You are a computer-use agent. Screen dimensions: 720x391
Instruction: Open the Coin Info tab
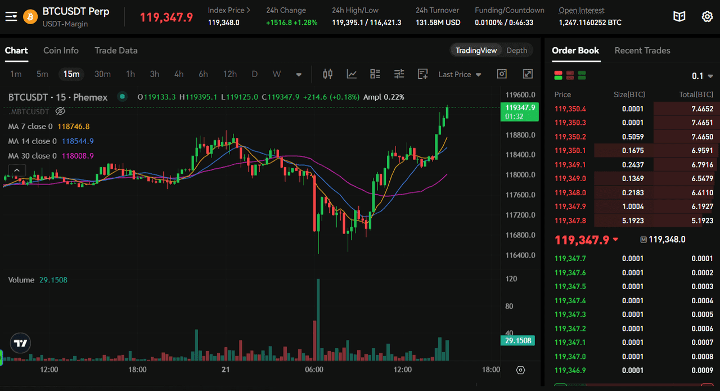[61, 50]
